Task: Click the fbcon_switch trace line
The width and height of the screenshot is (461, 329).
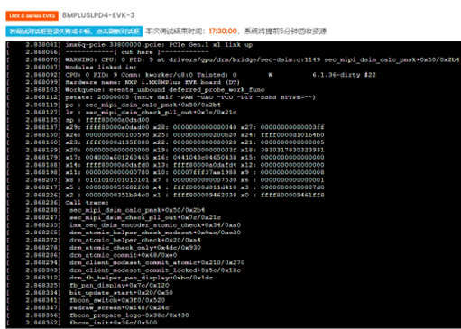Action: [86, 300]
